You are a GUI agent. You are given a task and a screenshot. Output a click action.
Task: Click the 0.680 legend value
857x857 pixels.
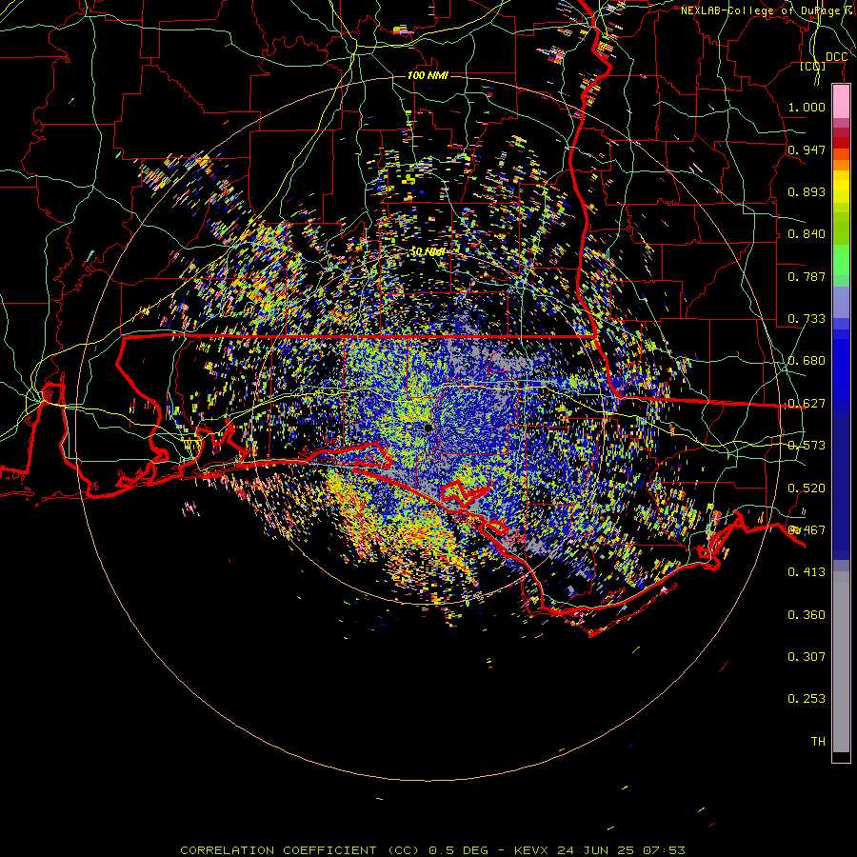coord(807,361)
